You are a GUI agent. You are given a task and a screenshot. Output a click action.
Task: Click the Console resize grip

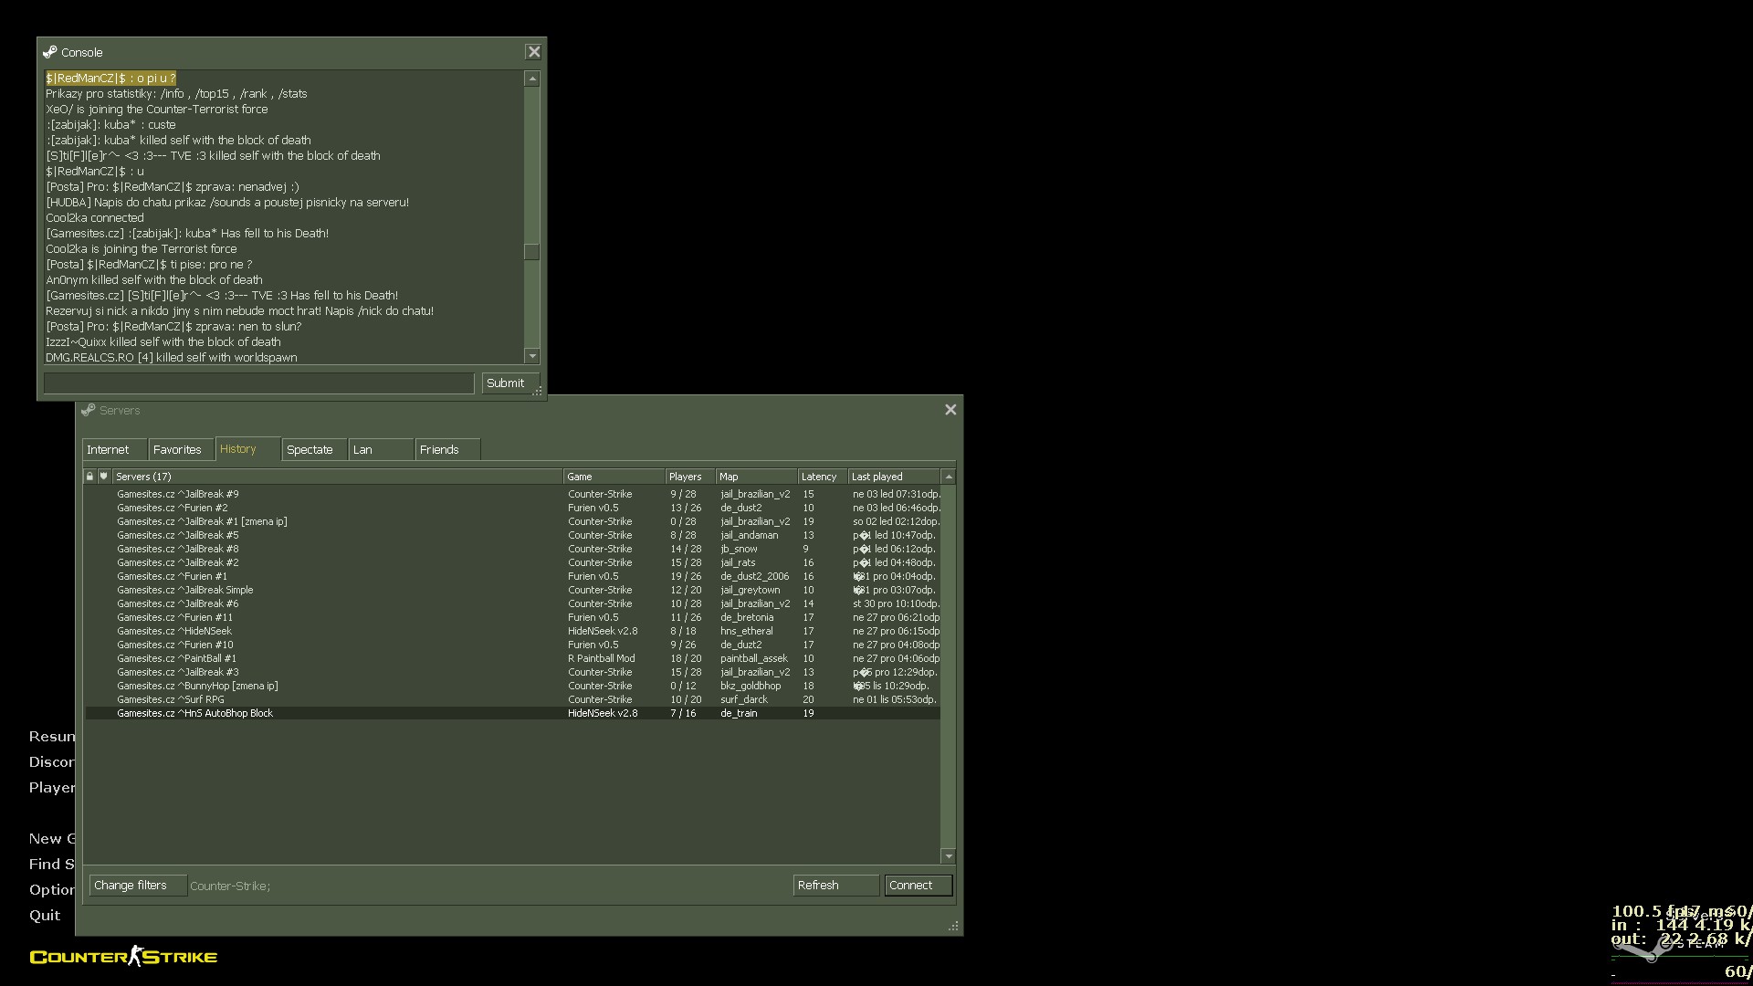(538, 392)
